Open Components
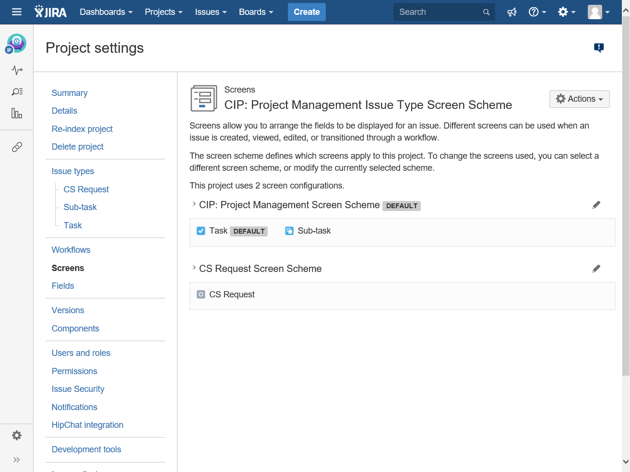 [75, 329]
